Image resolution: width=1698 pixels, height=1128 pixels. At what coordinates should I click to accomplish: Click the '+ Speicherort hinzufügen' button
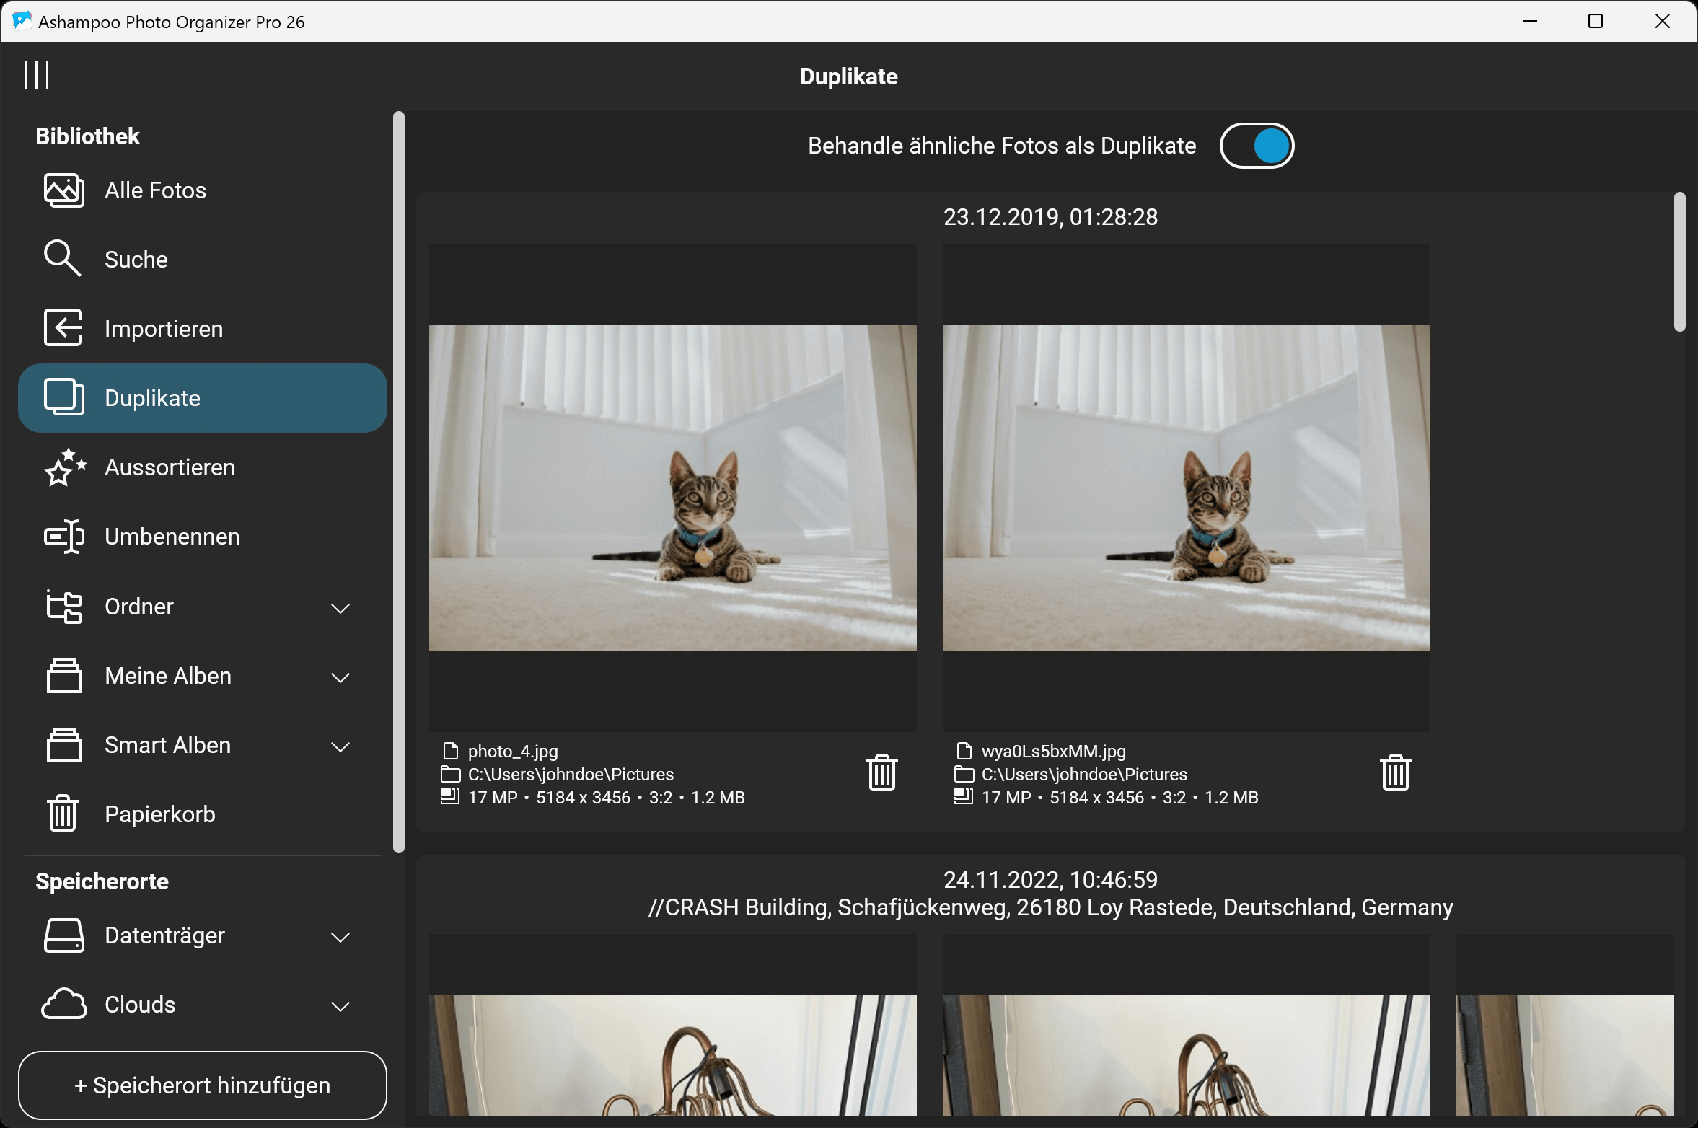click(x=203, y=1085)
